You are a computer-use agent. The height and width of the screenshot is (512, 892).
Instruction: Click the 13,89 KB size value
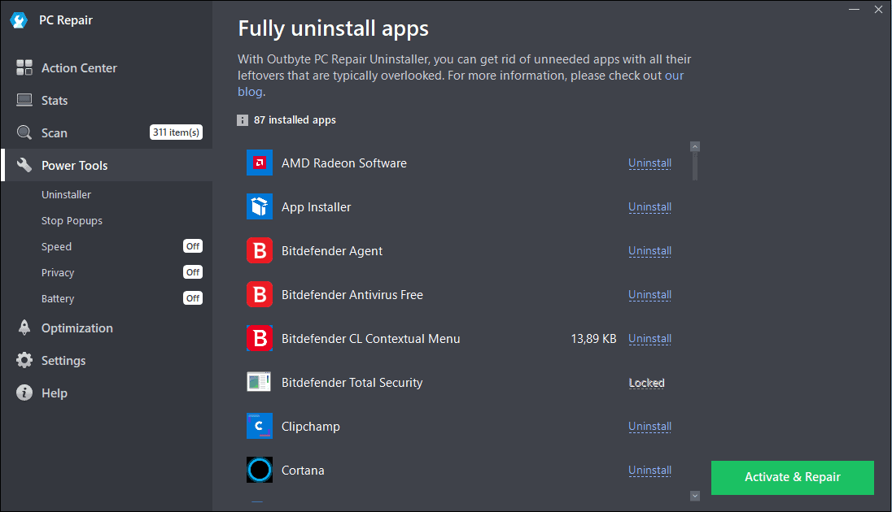pos(593,339)
